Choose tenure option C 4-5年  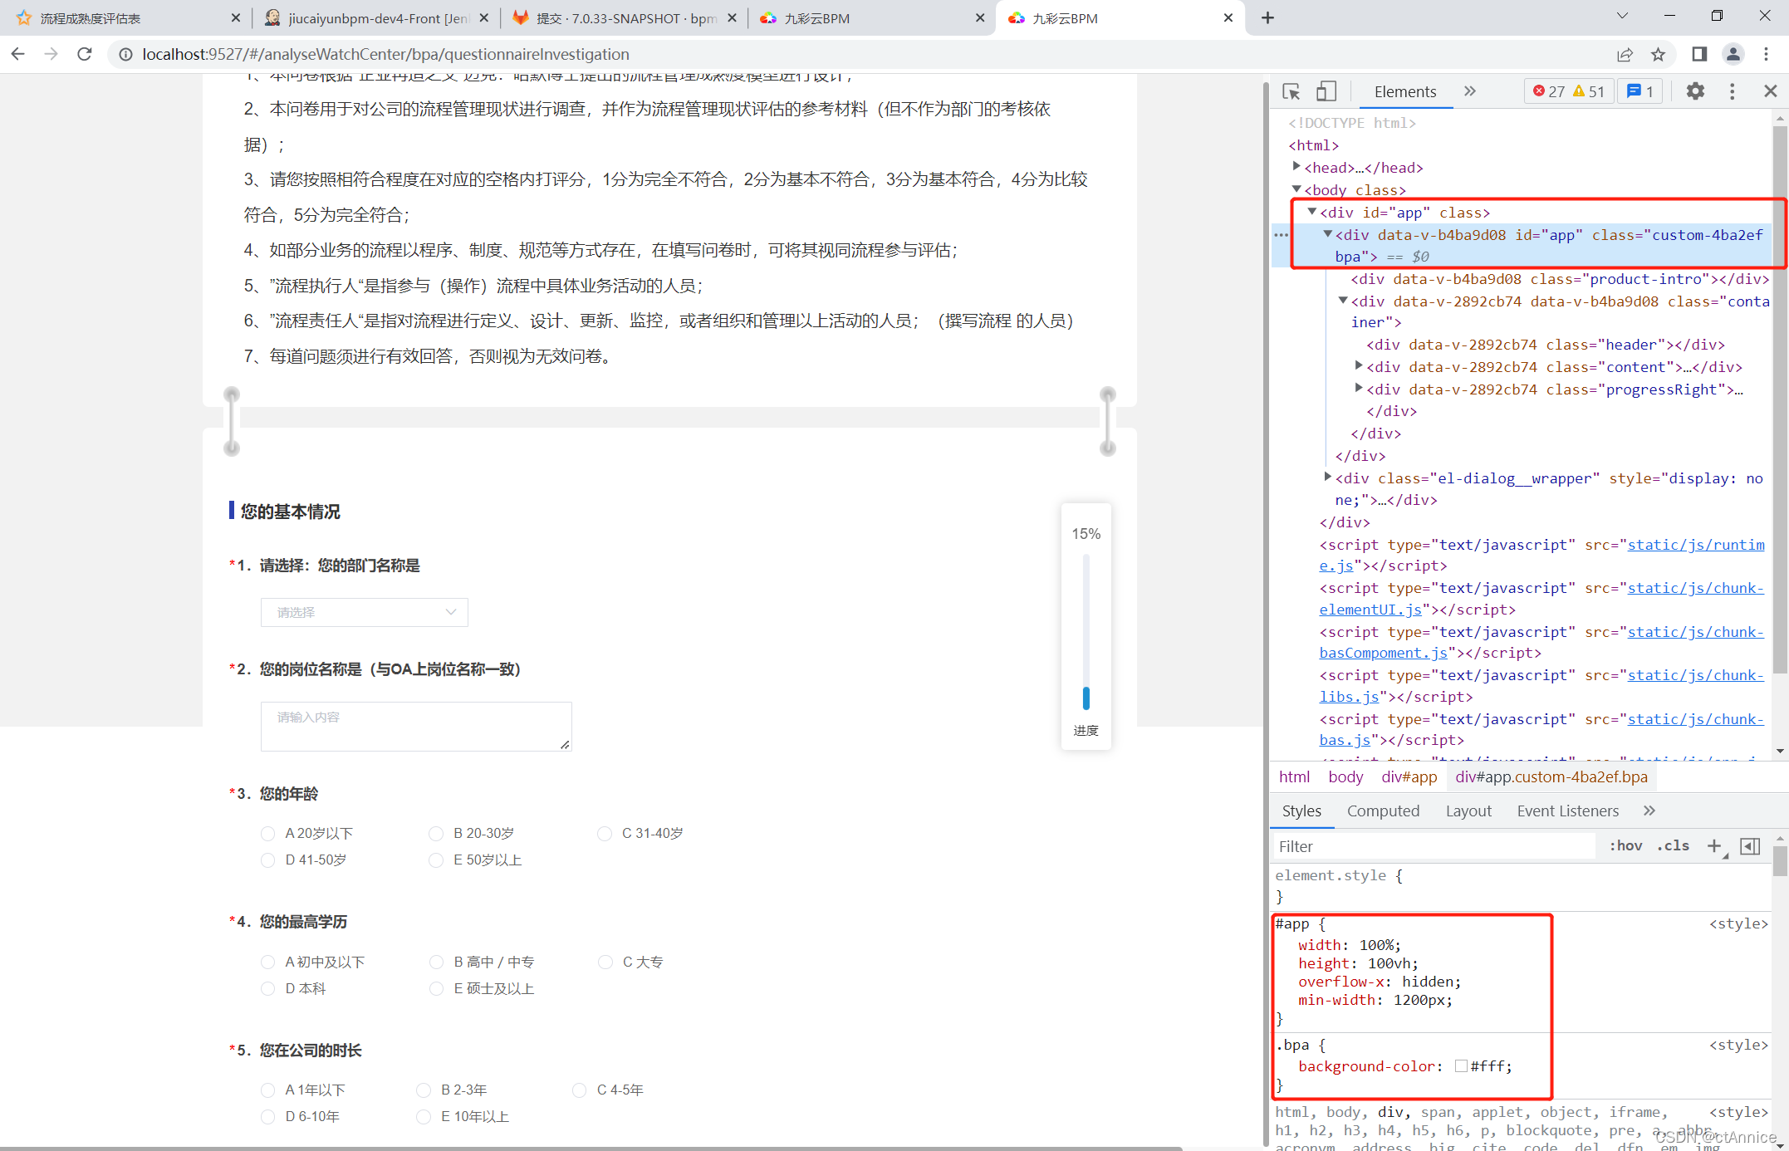[579, 1090]
